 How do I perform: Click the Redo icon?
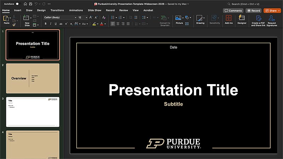tap(44, 4)
